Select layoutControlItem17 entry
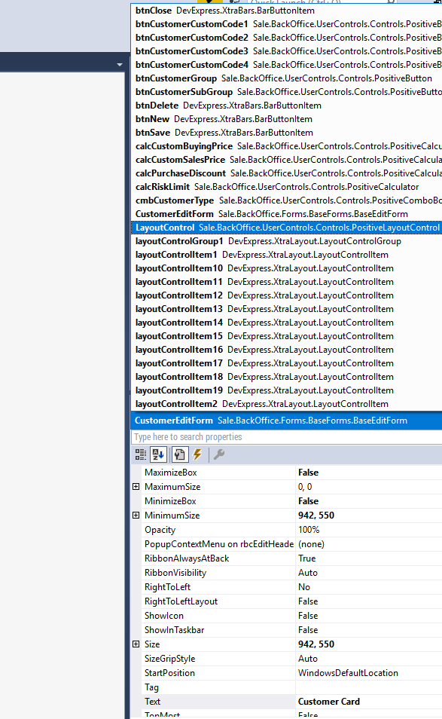This screenshot has height=719, width=442. click(x=287, y=363)
